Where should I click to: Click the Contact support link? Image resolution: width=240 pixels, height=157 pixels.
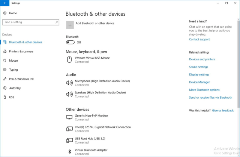coord(199,39)
